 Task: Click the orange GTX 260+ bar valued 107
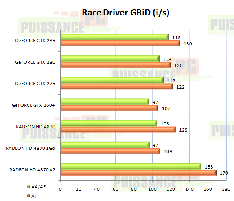pos(109,108)
